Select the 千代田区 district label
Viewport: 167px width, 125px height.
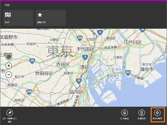[86, 49]
